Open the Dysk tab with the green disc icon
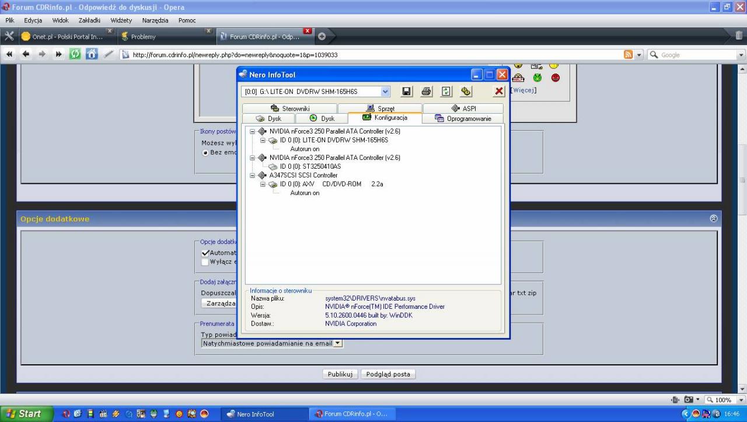 click(x=322, y=118)
